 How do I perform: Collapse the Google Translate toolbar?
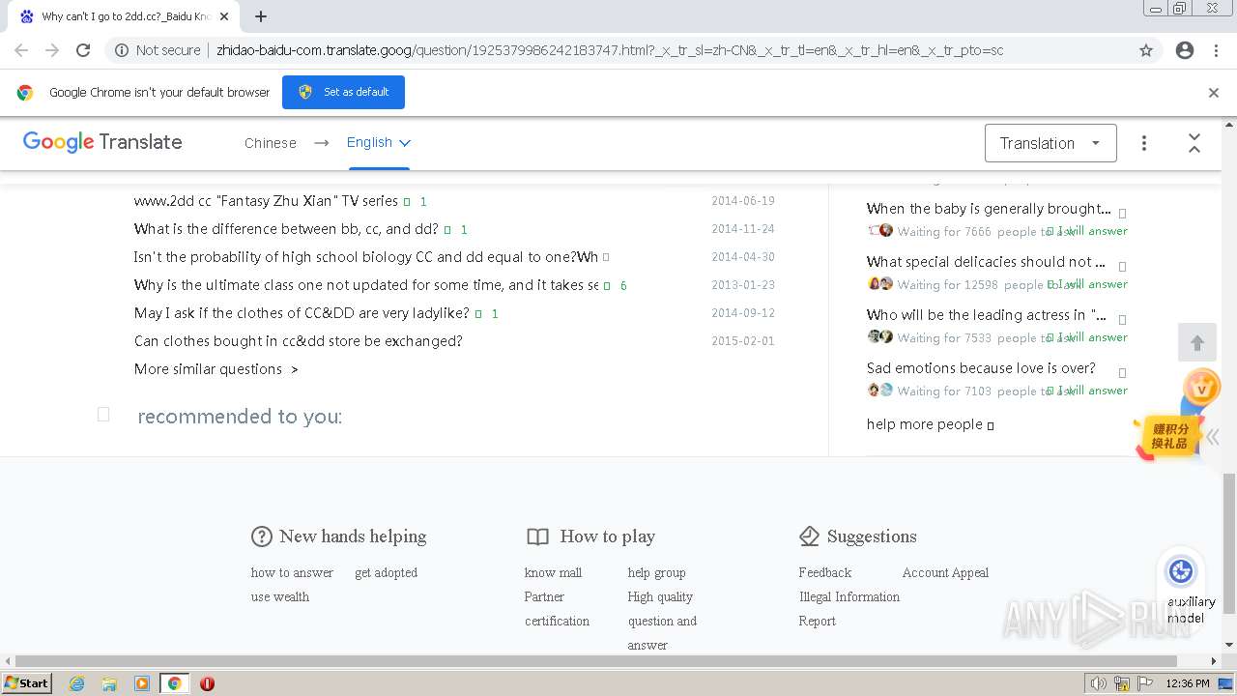1194,143
